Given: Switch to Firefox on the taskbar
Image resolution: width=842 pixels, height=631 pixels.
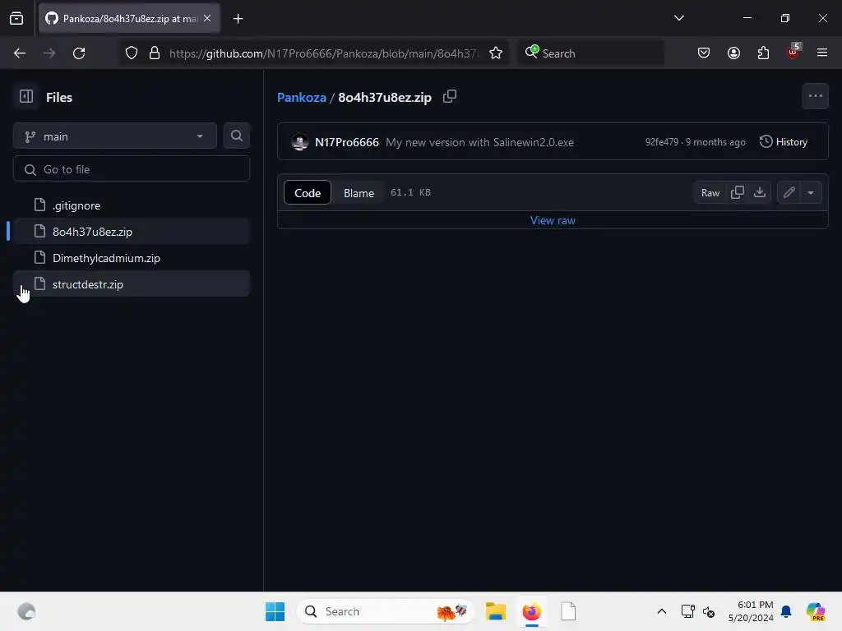Looking at the screenshot, I should point(532,611).
